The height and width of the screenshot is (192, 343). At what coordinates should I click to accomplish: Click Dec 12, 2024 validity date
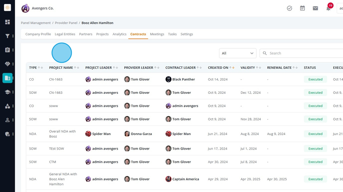click(250, 93)
